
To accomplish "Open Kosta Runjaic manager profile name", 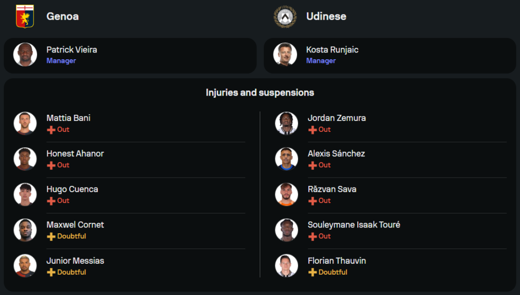I will (x=332, y=50).
